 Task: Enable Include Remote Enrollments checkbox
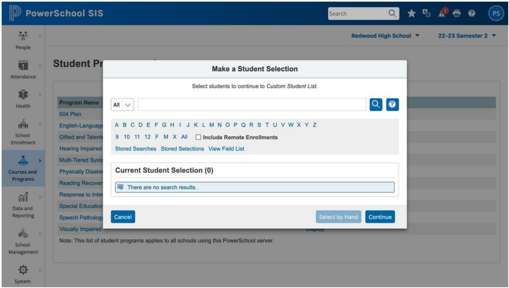click(x=198, y=137)
